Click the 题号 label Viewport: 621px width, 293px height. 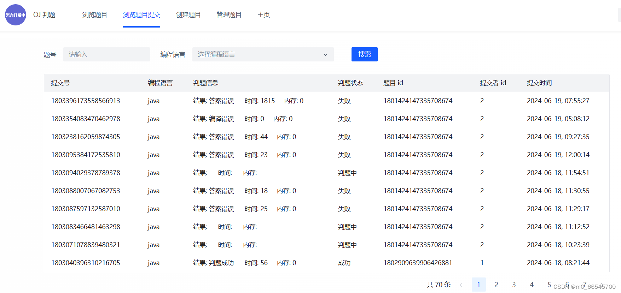(50, 55)
